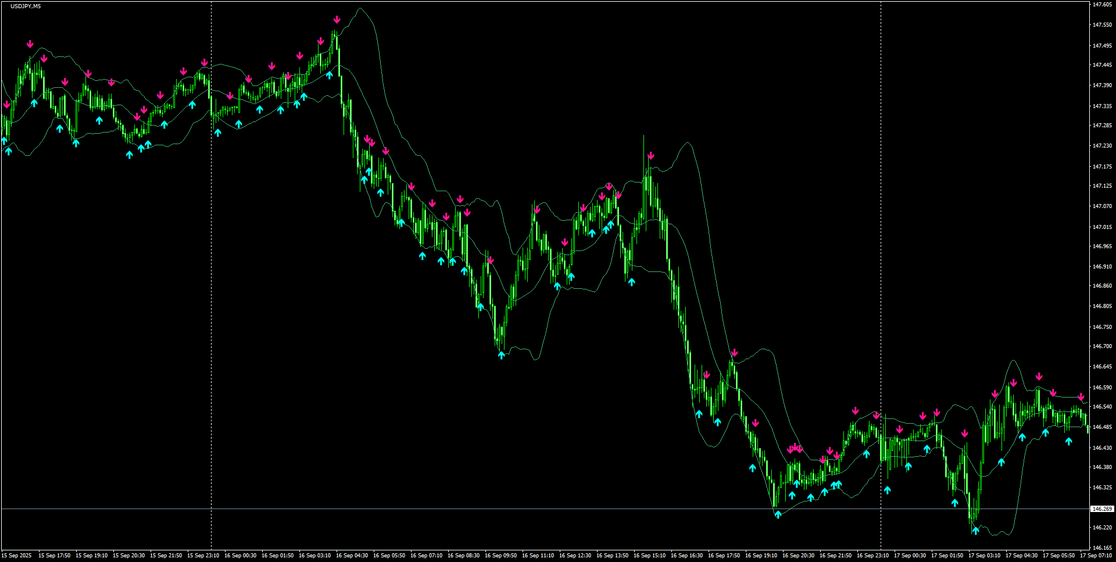Click the 146.590 price axis label
1116x562 pixels.
click(x=1102, y=388)
